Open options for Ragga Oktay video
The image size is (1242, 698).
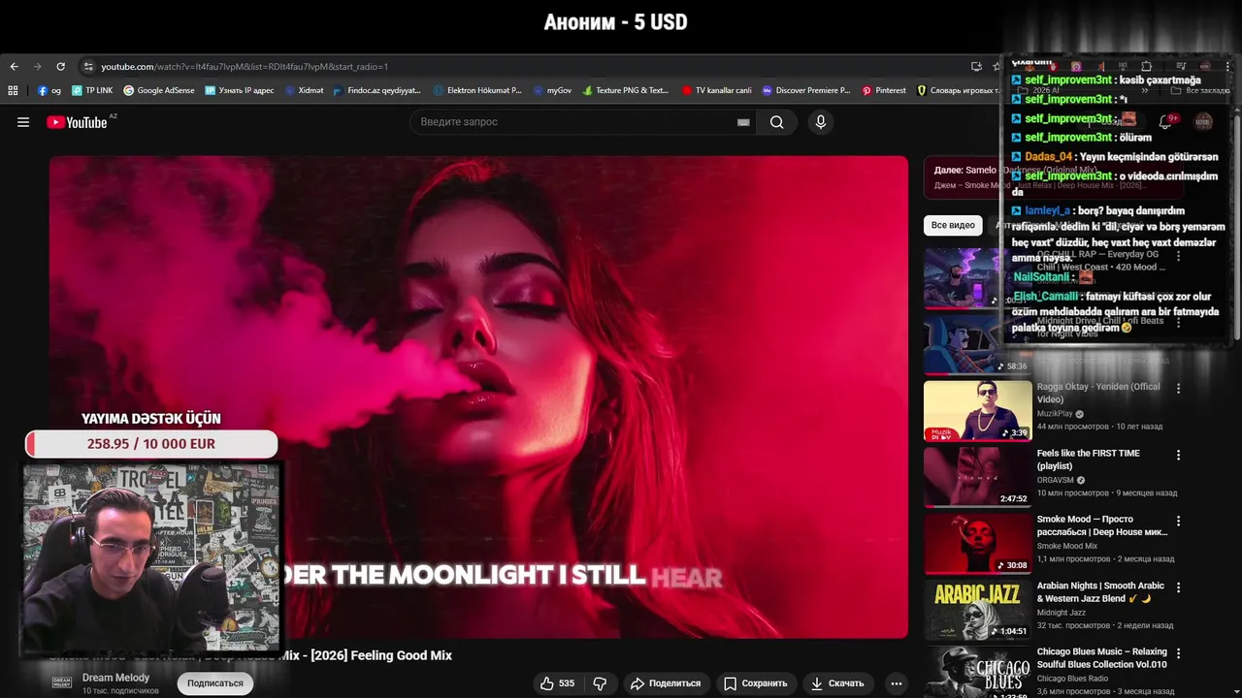[1178, 389]
